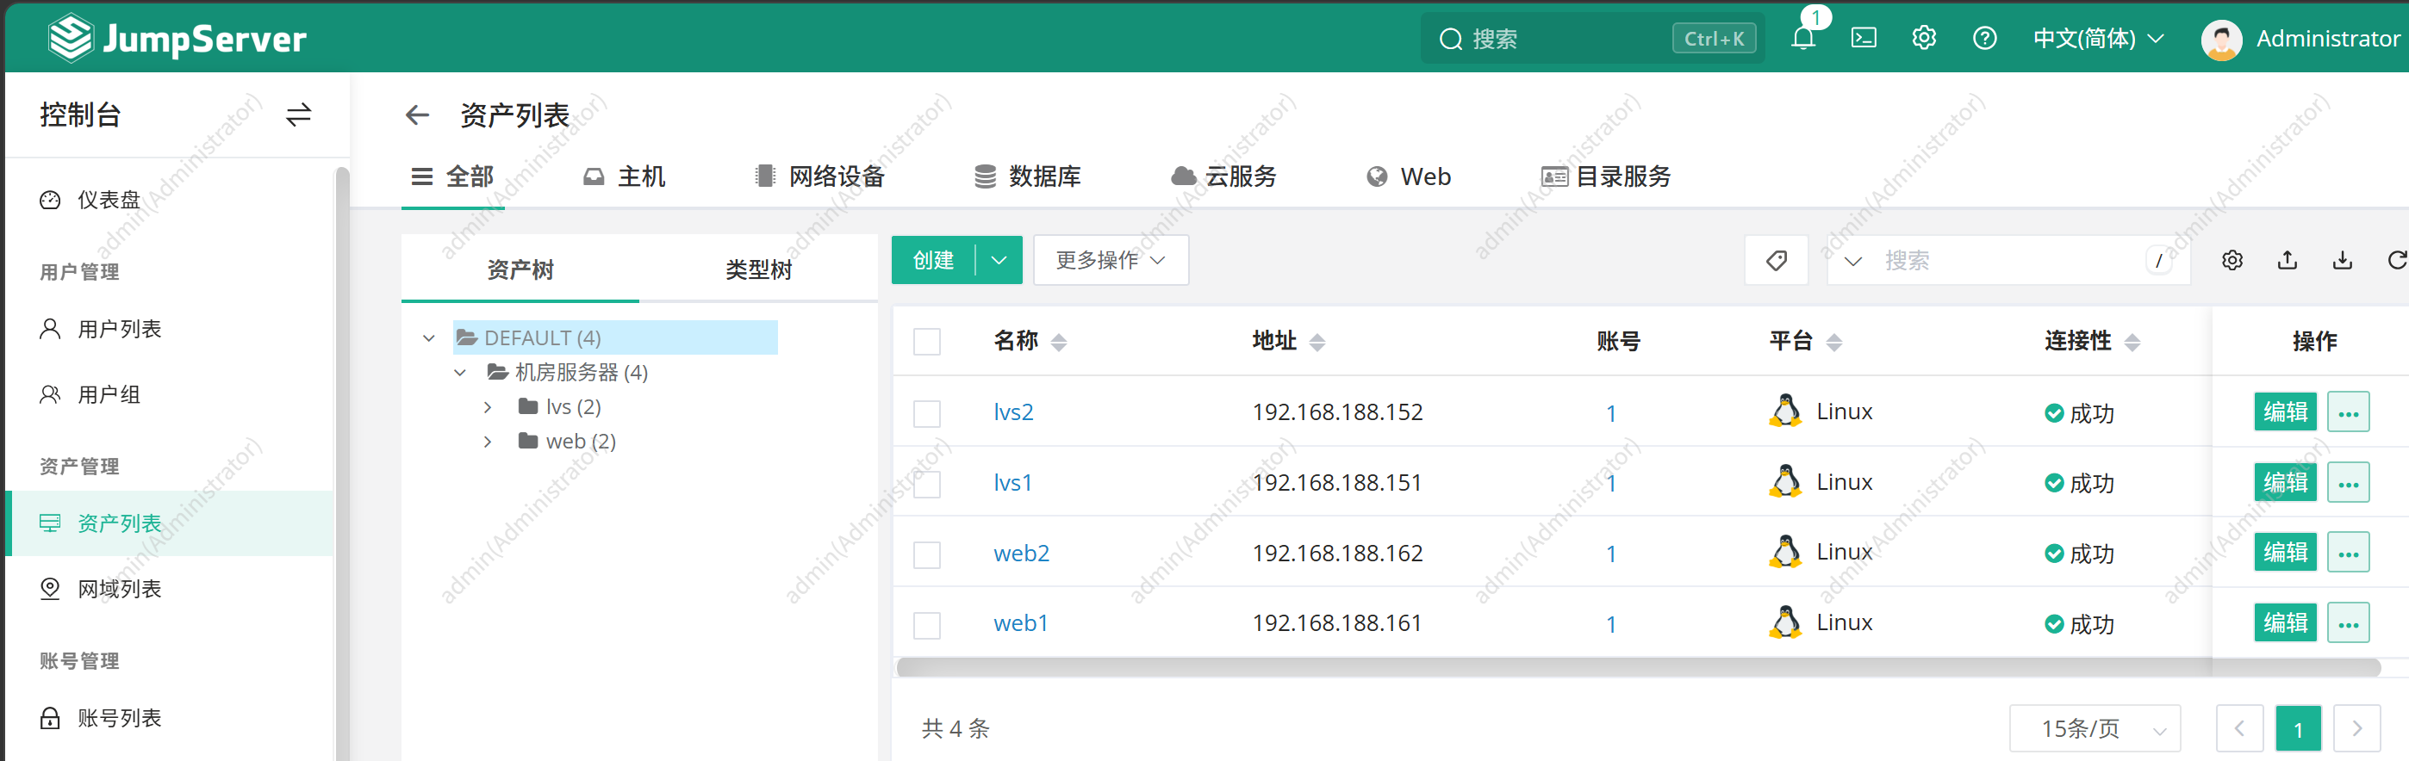Click the export download icon
The width and height of the screenshot is (2409, 761).
tap(2343, 260)
